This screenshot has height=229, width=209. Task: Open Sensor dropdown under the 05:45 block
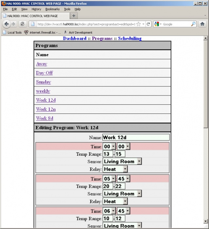click(x=122, y=194)
